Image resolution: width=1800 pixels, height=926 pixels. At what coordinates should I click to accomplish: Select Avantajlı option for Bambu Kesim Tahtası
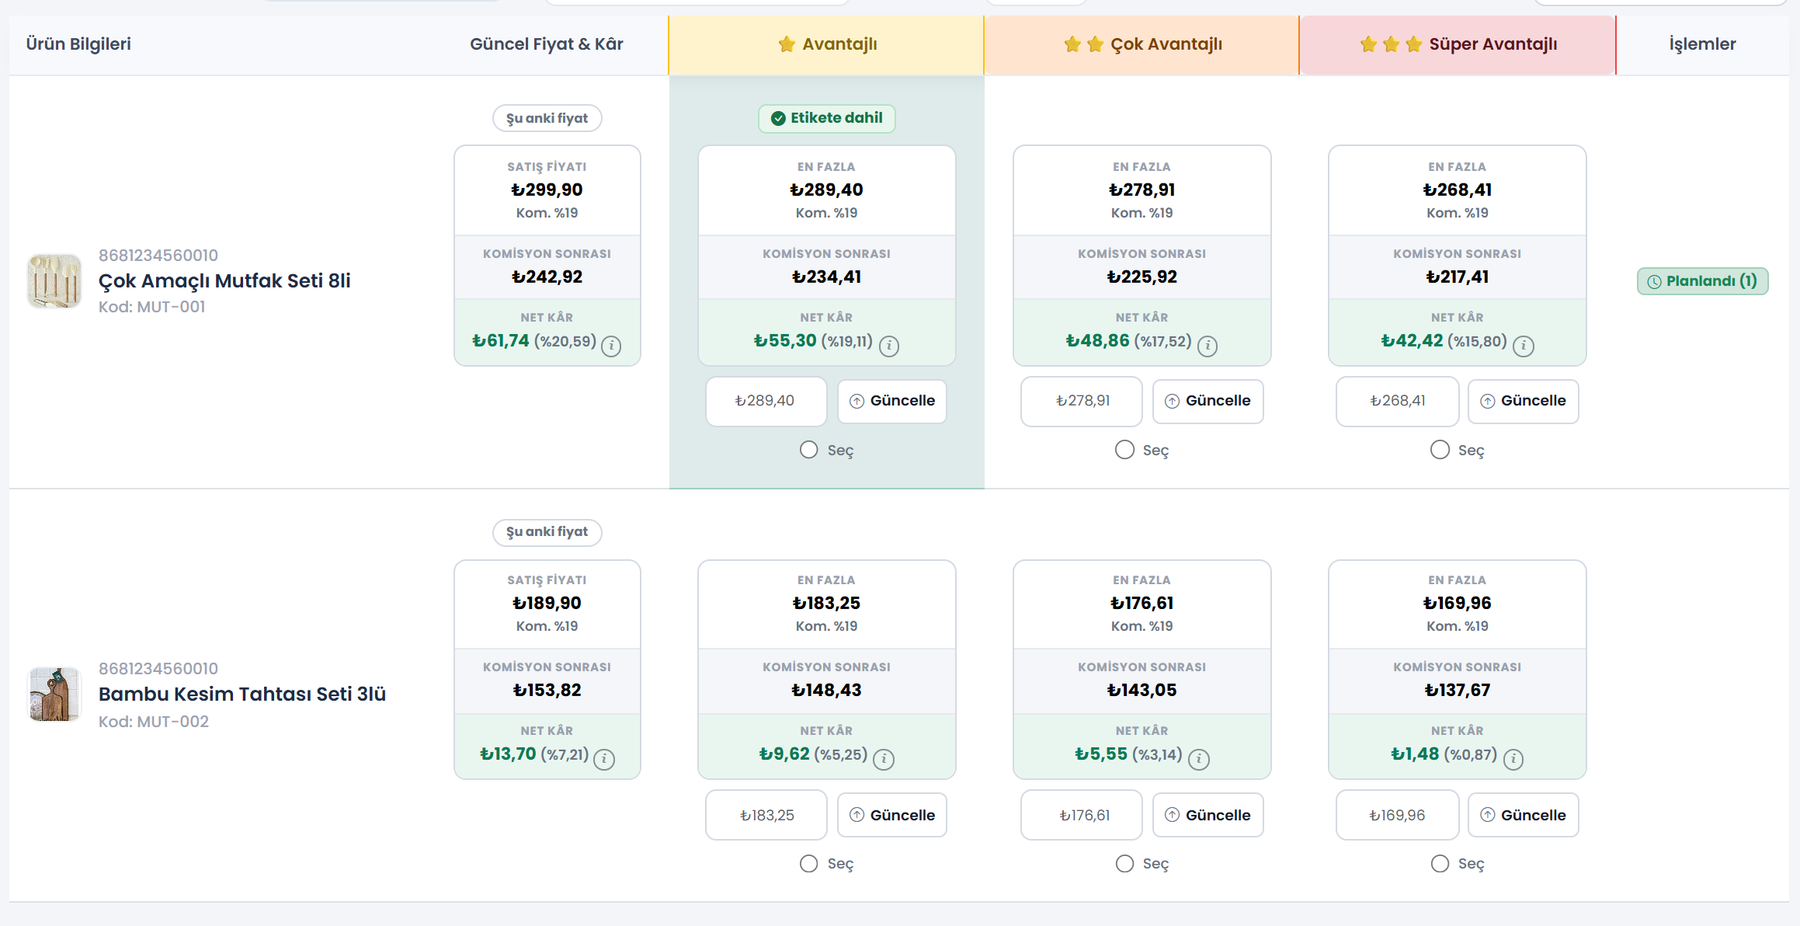click(x=809, y=863)
